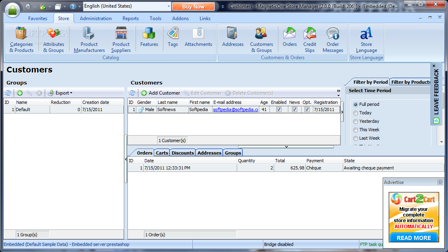Switch to Reports ribbon tab
The width and height of the screenshot is (448, 252).
point(131,18)
